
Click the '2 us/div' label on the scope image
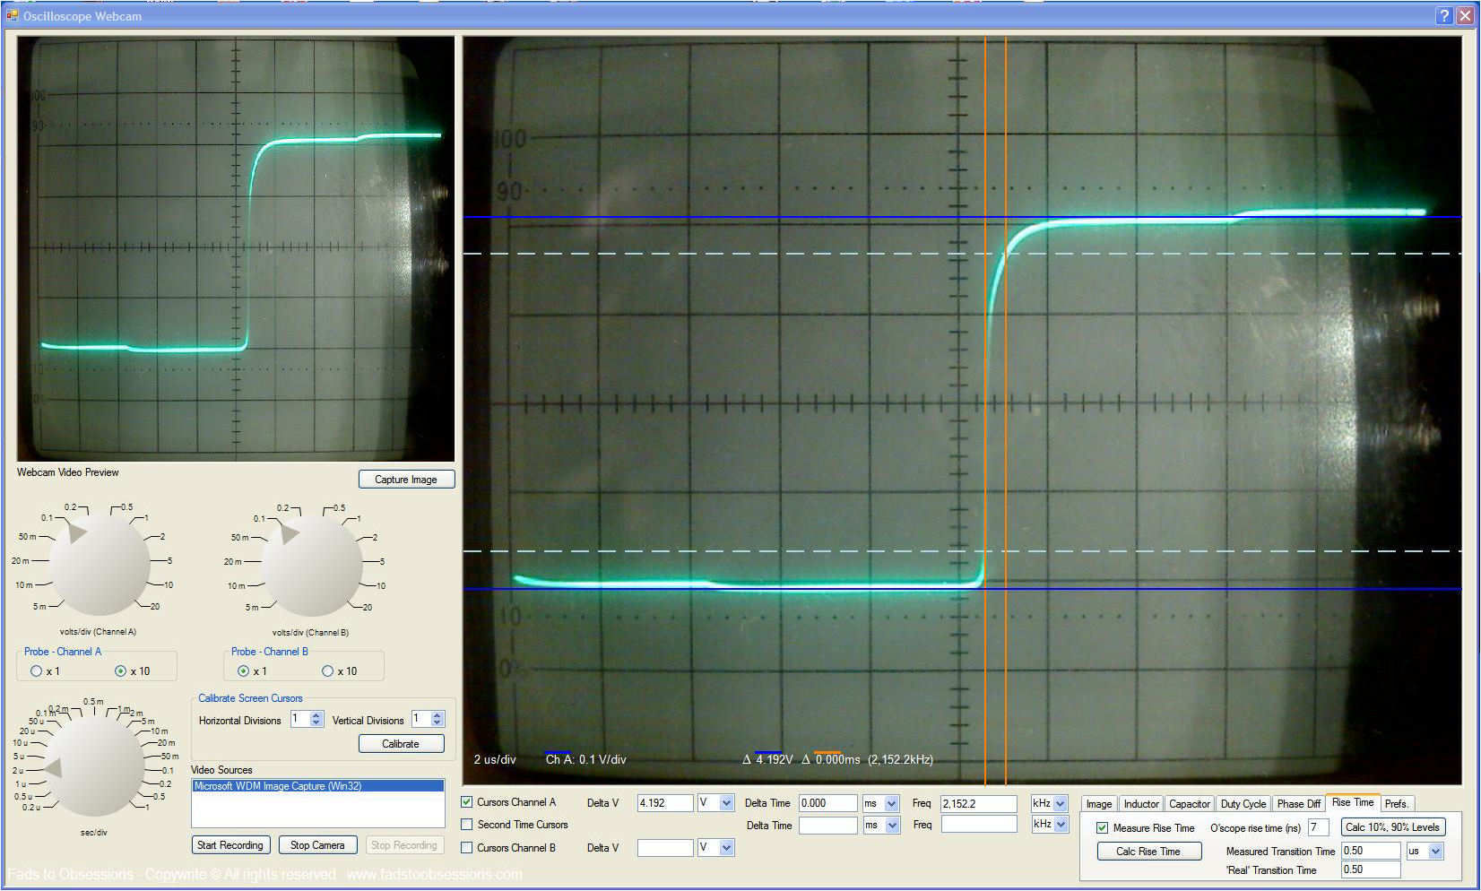495,759
